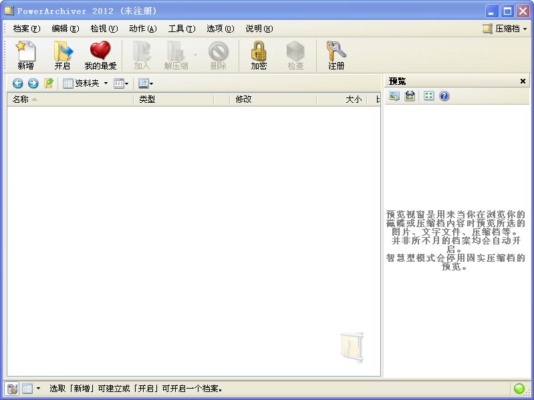
Task: Click the help question mark in preview
Action: tap(444, 96)
